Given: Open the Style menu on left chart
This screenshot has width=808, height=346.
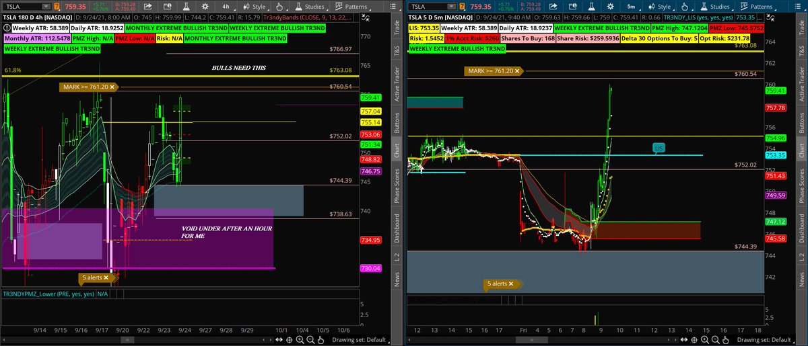Looking at the screenshot, I should point(256,6).
